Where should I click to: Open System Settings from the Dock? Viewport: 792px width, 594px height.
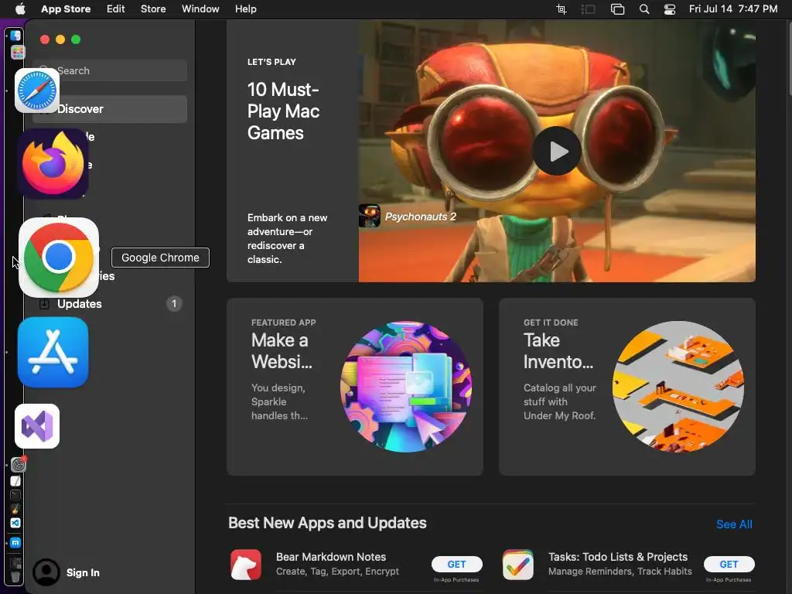pos(18,464)
